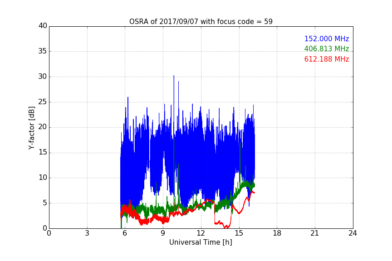Image resolution: width=392 pixels, height=261 pixels.
Task: Click the x-axis tick label 9
Action: coord(163,233)
